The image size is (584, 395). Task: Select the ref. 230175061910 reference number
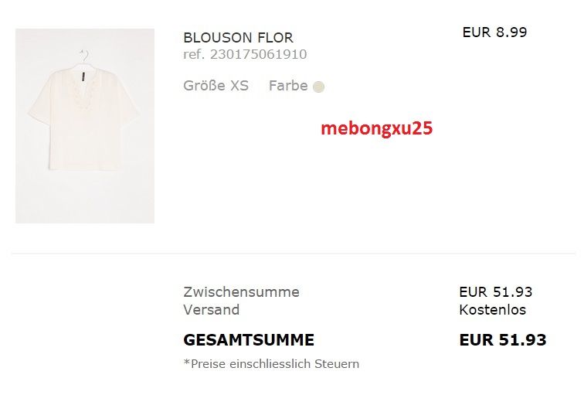(245, 54)
